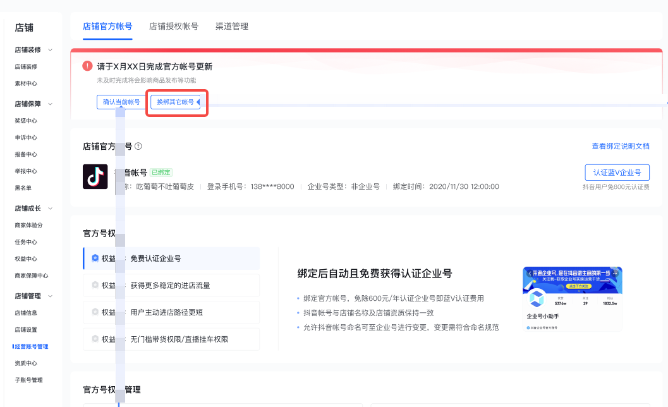
Task: Open the 查看绑定说明文档 link
Action: [x=620, y=146]
